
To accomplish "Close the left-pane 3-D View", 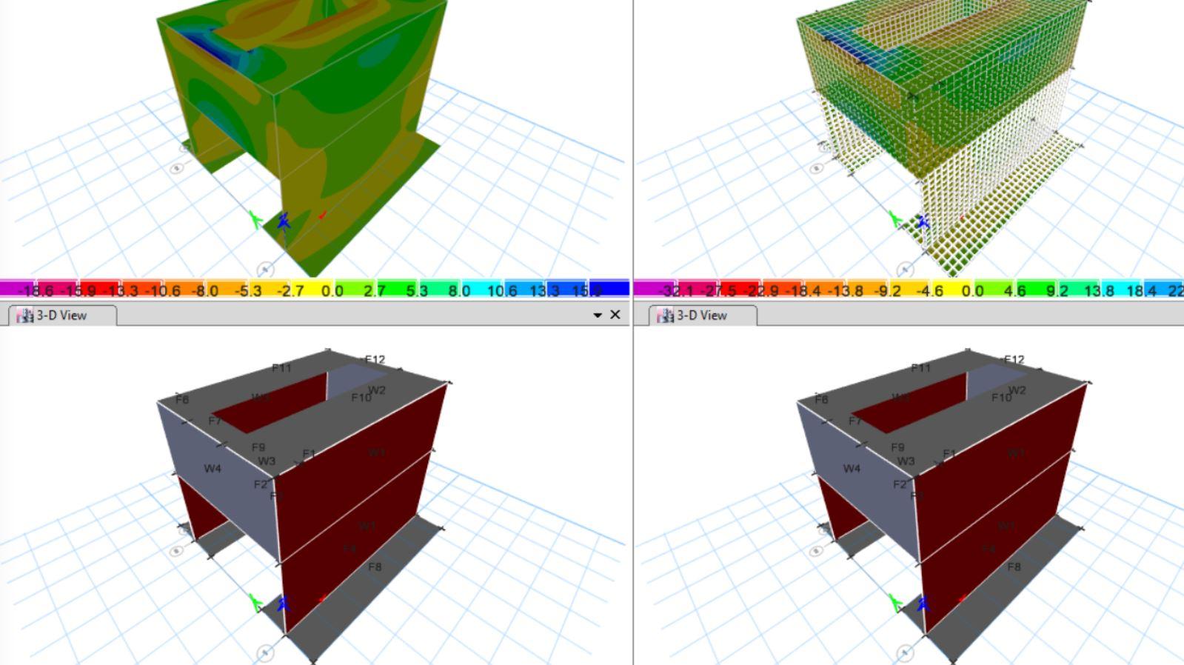I will click(x=615, y=315).
